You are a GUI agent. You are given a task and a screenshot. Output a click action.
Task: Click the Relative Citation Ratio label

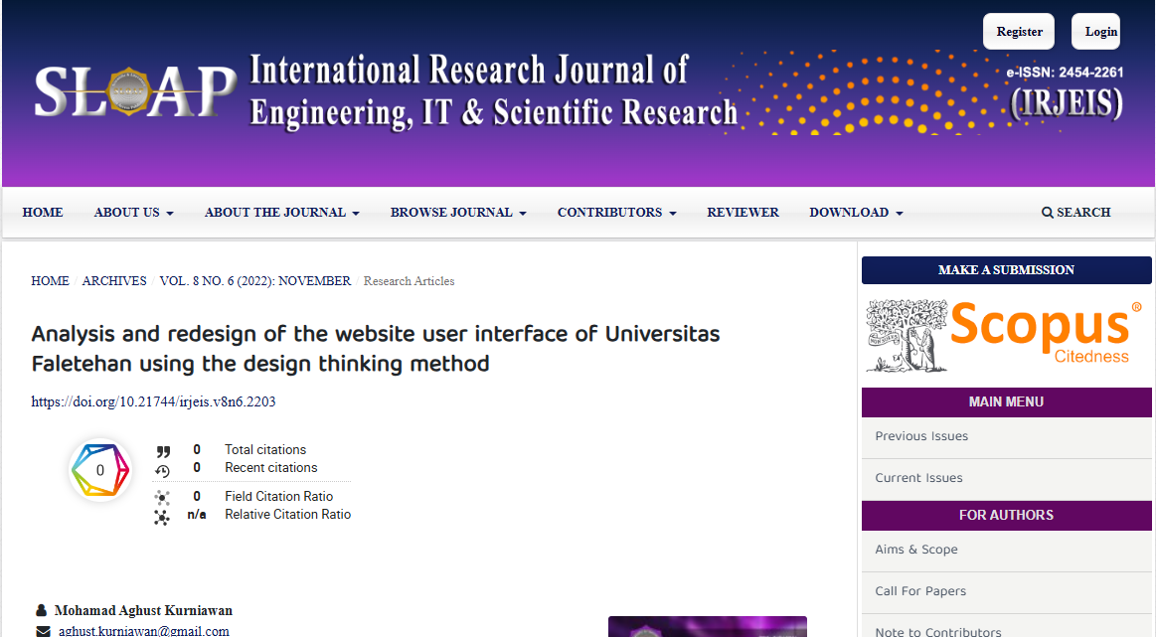coord(287,515)
